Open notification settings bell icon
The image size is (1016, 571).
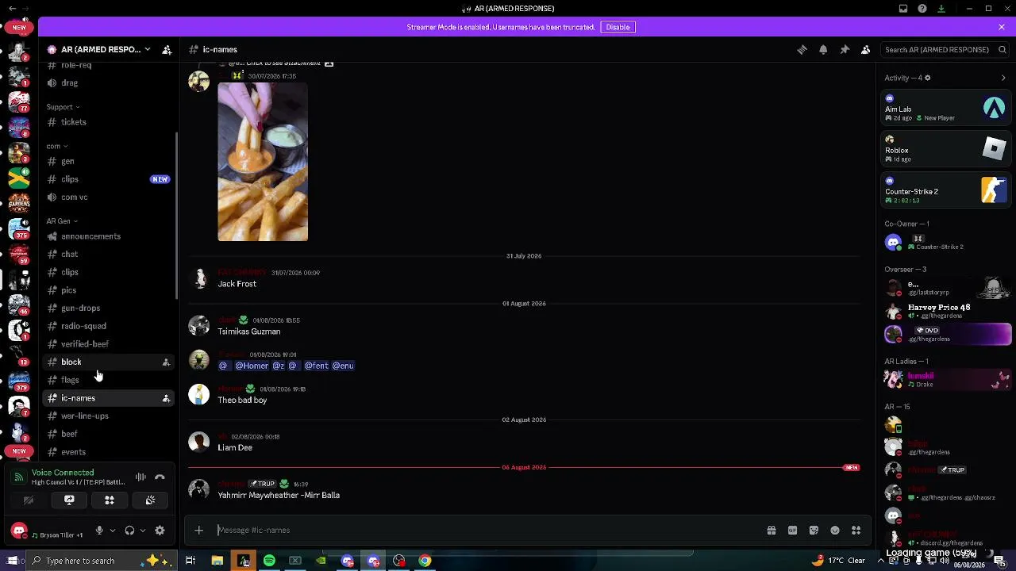pyautogui.click(x=823, y=49)
